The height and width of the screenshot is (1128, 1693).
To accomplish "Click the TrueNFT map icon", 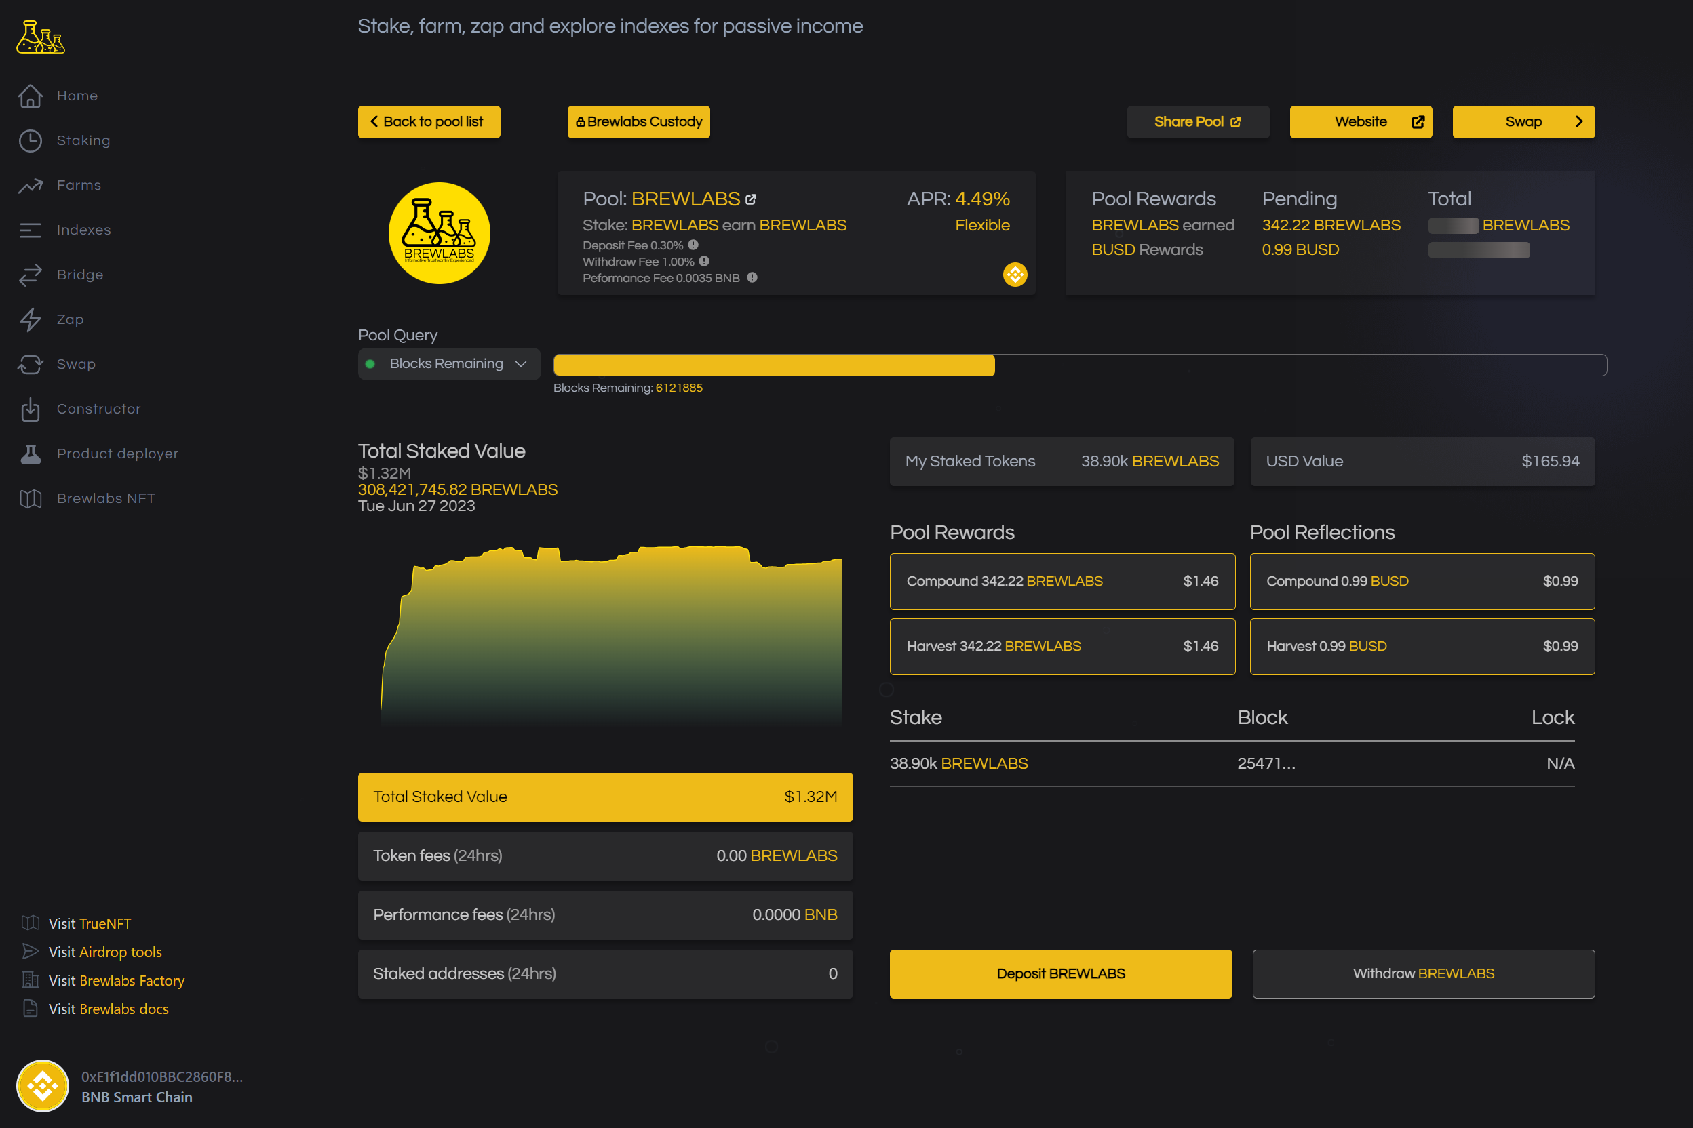I will [31, 923].
